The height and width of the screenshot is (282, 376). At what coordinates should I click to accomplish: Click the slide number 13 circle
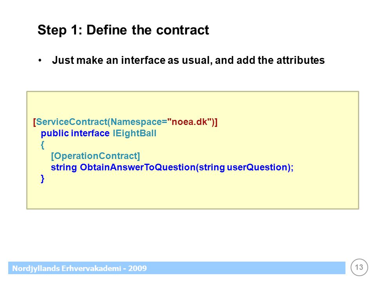[x=359, y=268]
